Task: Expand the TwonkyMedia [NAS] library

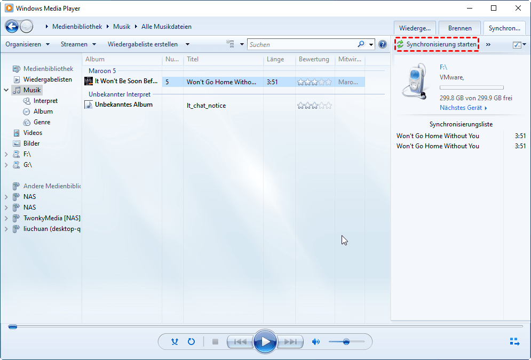Action: click(6, 218)
